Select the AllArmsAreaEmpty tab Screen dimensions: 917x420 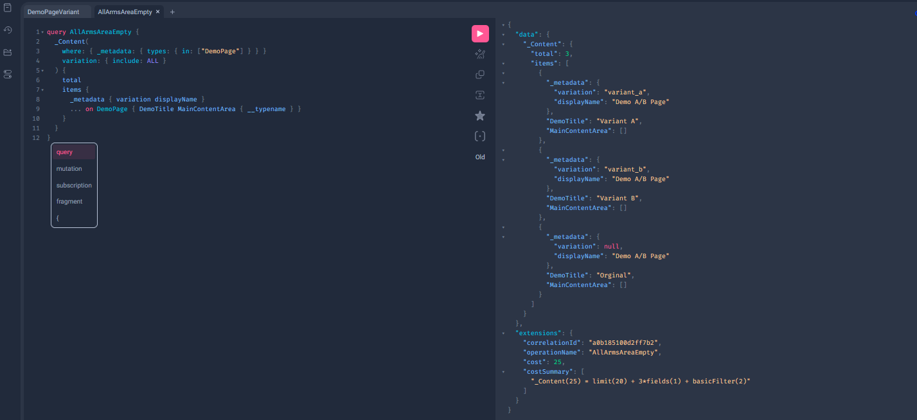125,12
